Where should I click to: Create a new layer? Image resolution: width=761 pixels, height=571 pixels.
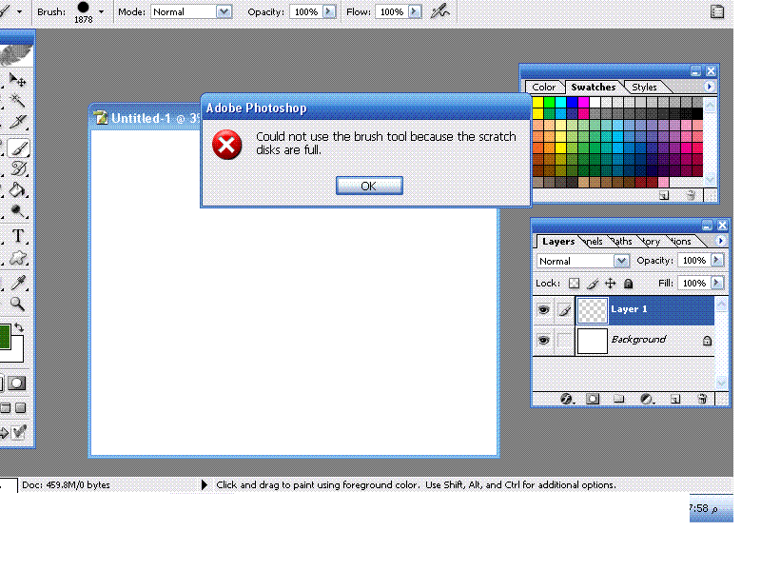(x=675, y=399)
